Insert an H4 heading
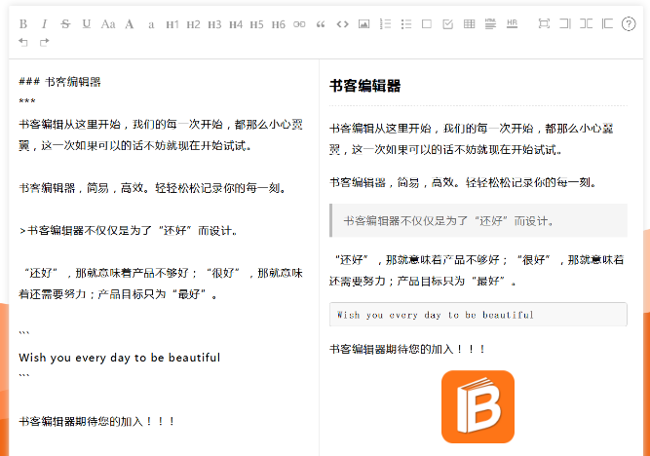The height and width of the screenshot is (456, 650). [236, 24]
